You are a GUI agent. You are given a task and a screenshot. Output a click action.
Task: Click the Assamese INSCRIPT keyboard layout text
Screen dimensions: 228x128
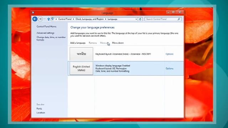[x=123, y=54]
